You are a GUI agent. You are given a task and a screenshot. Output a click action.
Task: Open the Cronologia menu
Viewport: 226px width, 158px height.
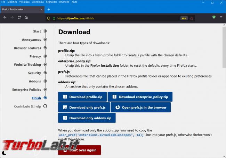click(x=38, y=2)
